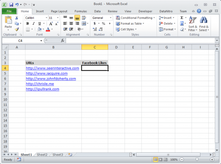Open the Name Box dropdown arrow
The width and height of the screenshot is (221, 164).
[x=41, y=41]
